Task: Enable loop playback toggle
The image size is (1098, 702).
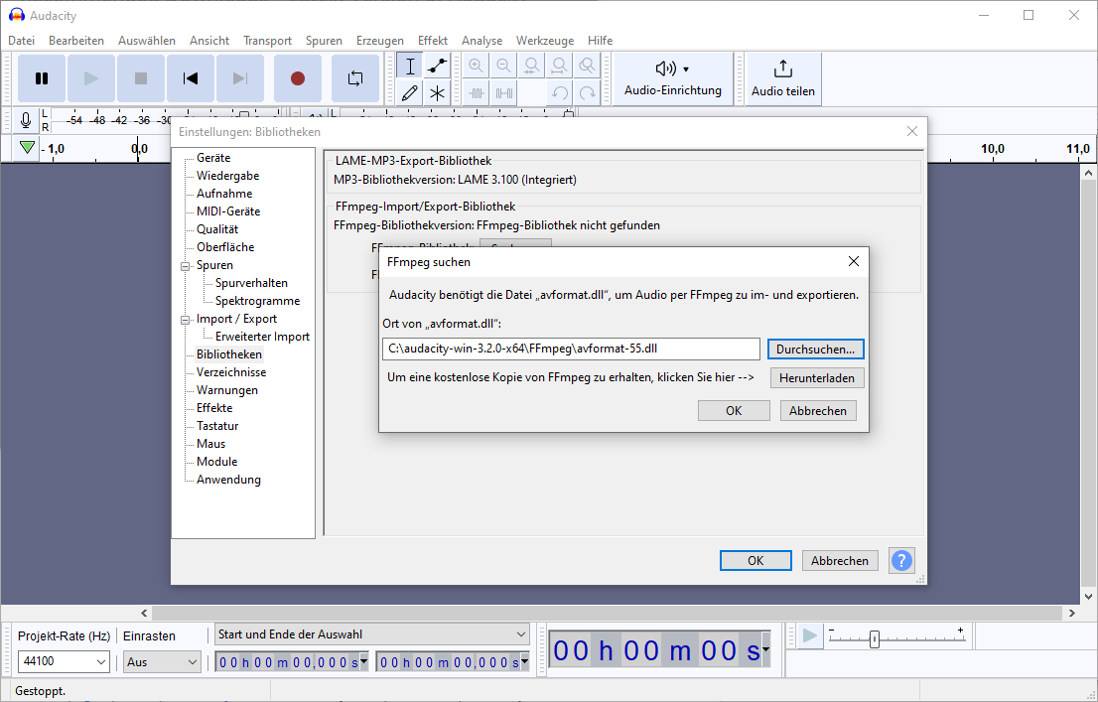Action: (x=354, y=77)
